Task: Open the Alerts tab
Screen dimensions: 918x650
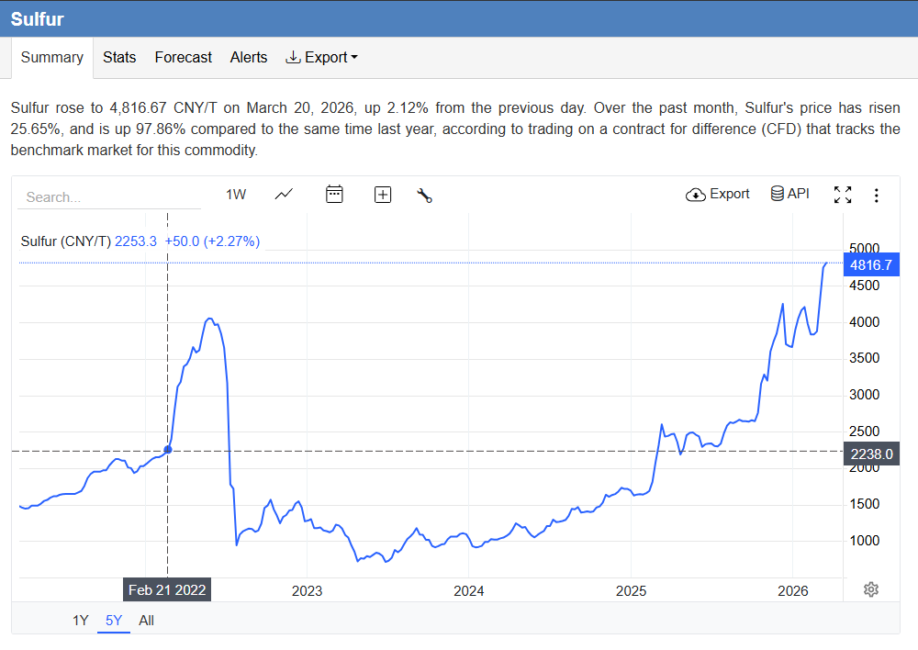Action: point(249,57)
